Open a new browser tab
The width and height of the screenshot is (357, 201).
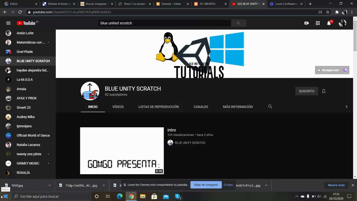click(310, 4)
